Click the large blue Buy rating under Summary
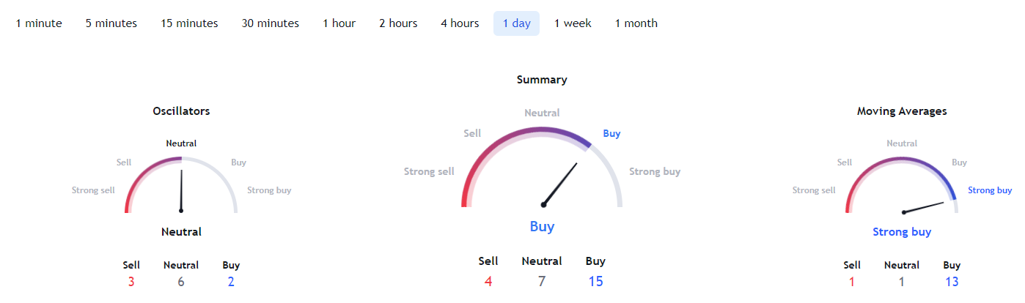1025x303 pixels. point(542,226)
